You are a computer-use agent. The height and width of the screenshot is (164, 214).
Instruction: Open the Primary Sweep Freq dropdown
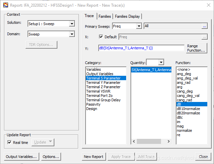[139, 26]
